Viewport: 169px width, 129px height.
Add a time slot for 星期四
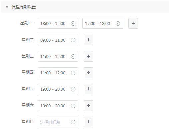tap(88, 73)
